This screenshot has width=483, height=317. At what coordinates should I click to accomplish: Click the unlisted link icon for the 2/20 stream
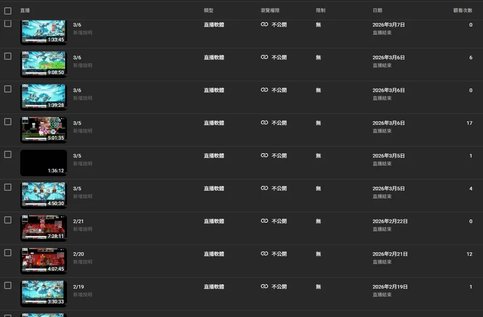pyautogui.click(x=264, y=254)
